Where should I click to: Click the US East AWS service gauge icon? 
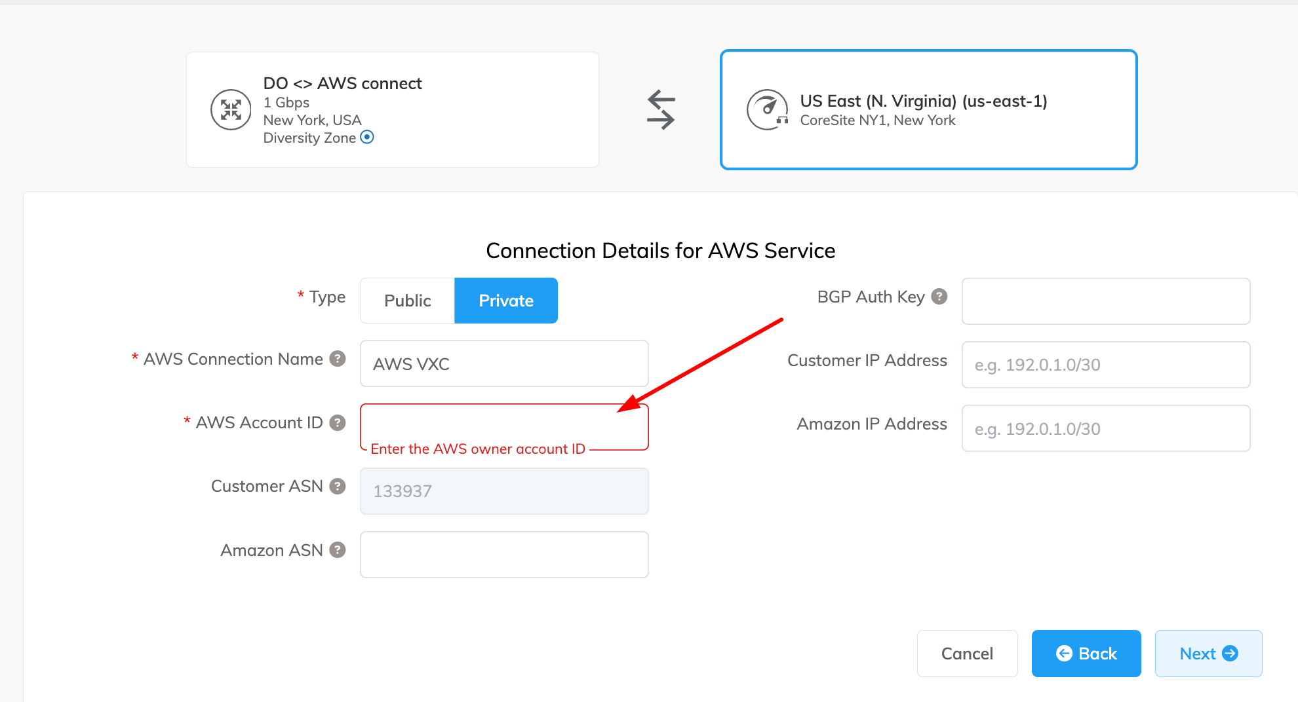767,109
